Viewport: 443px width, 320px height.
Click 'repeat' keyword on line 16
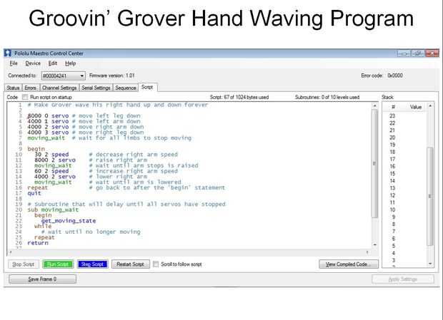pyautogui.click(x=38, y=187)
